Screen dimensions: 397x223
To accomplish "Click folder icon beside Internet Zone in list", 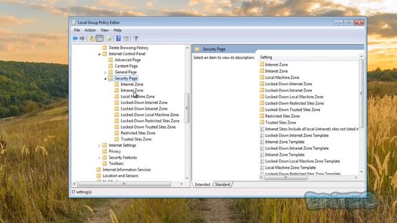I will [x=262, y=64].
